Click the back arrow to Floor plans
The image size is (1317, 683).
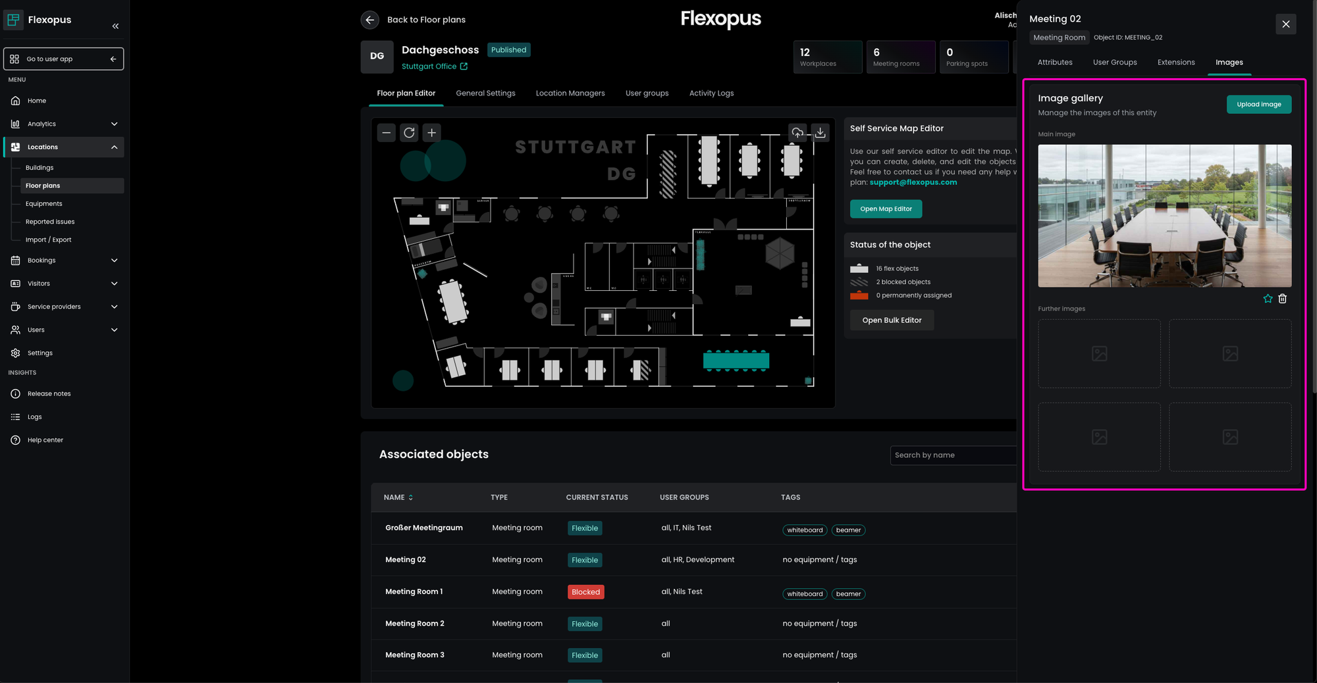click(x=370, y=20)
